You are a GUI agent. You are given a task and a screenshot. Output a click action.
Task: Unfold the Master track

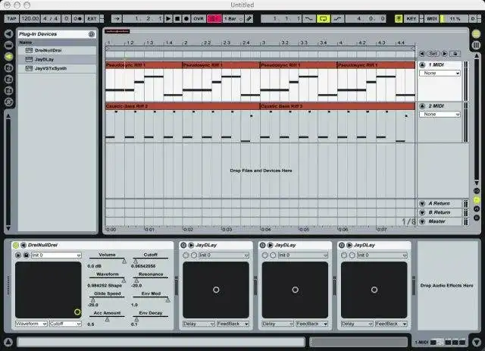point(422,221)
